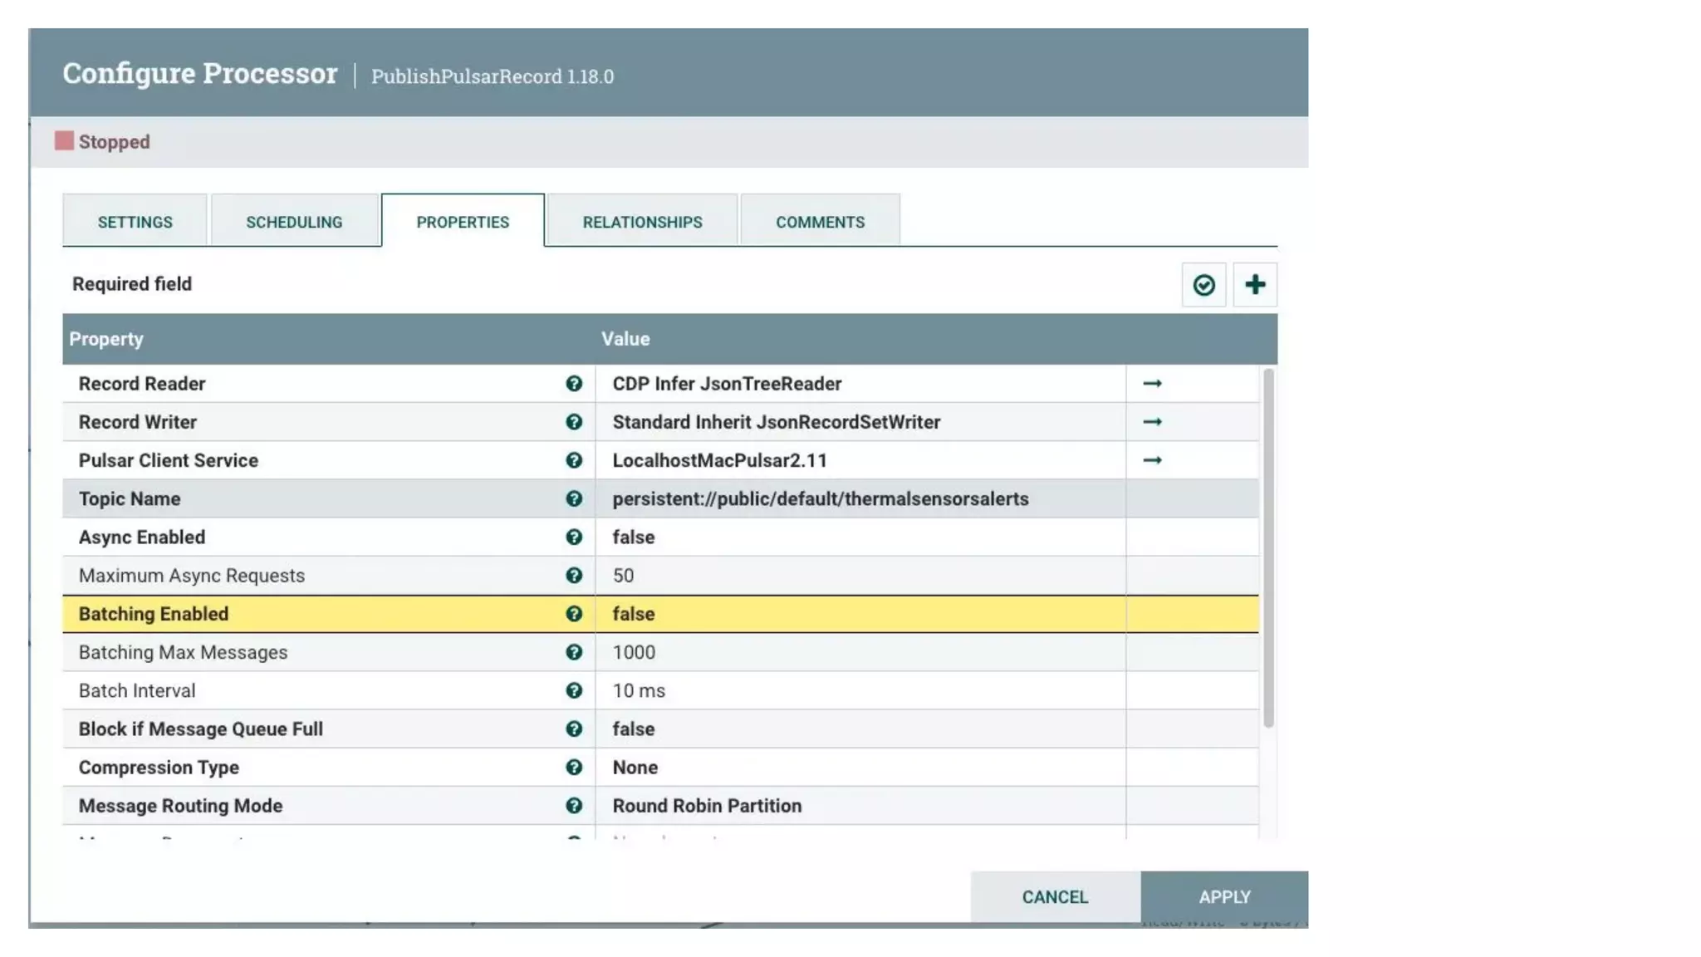The width and height of the screenshot is (1701, 957).
Task: Add a new property with plus icon
Action: (1255, 285)
